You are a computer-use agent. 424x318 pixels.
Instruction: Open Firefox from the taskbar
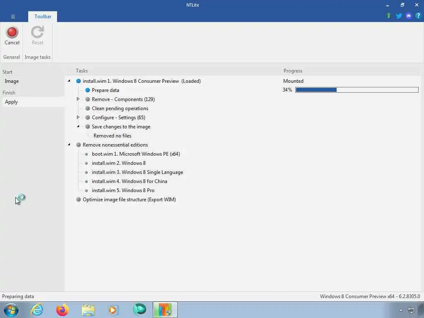pos(63,310)
